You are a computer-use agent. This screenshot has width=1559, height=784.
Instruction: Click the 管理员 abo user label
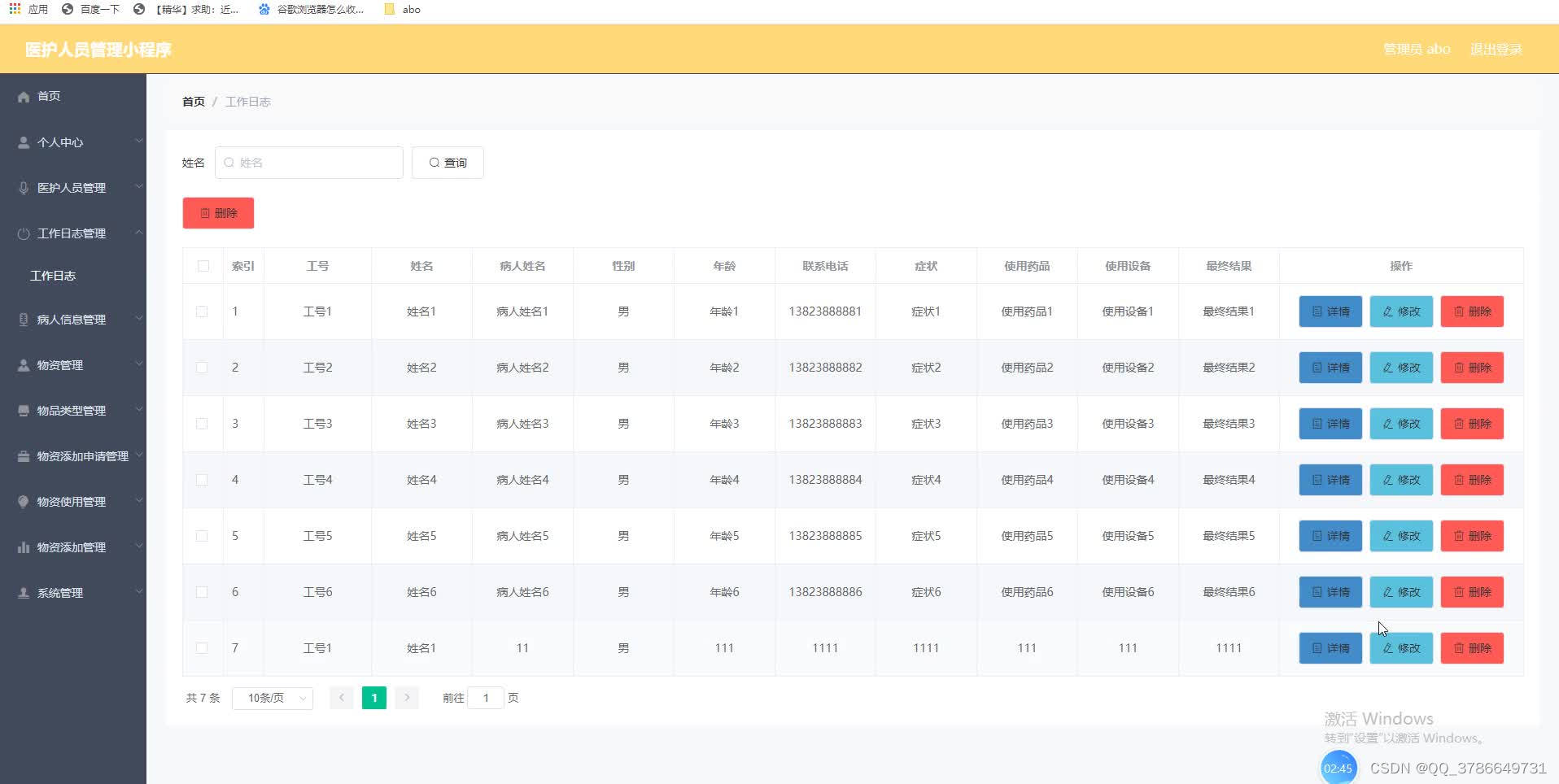[x=1417, y=49]
